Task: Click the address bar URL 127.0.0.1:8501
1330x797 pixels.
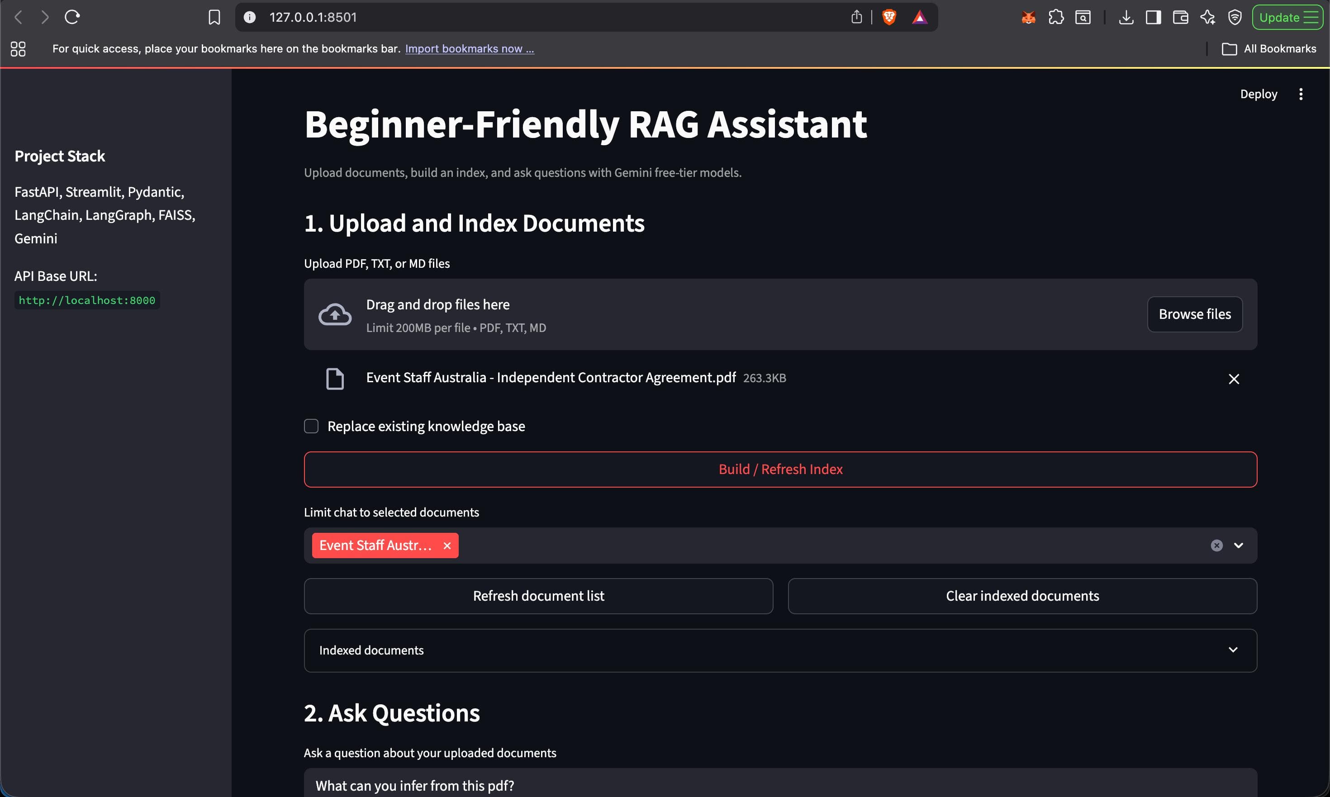Action: (313, 17)
